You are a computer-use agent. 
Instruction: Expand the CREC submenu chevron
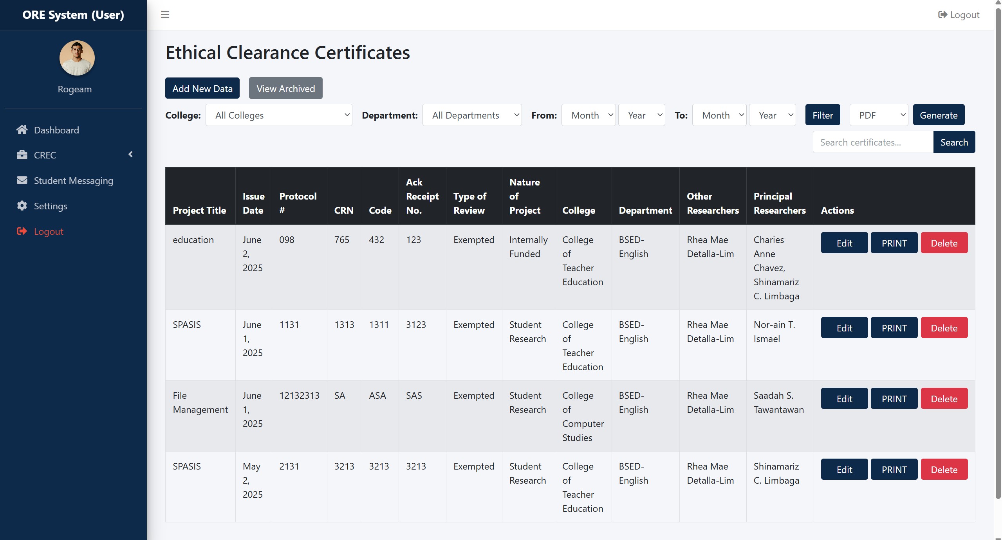point(130,155)
